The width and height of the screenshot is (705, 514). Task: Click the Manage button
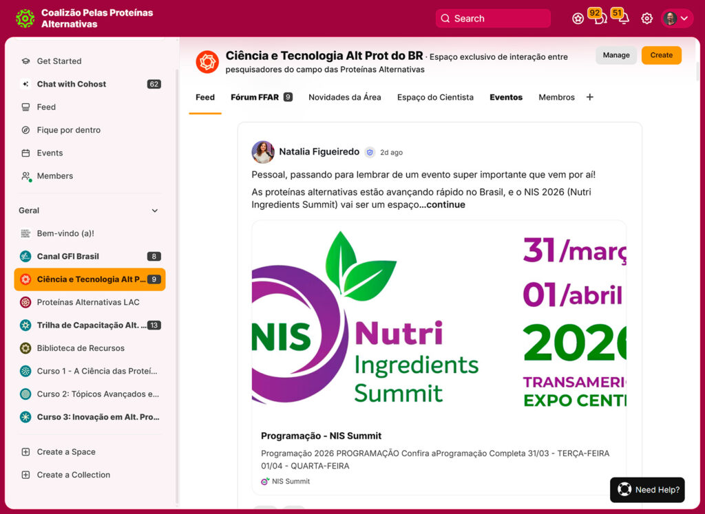[x=615, y=55]
